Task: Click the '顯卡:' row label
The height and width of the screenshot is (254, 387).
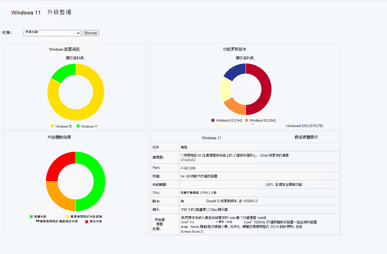Action: [x=156, y=201]
